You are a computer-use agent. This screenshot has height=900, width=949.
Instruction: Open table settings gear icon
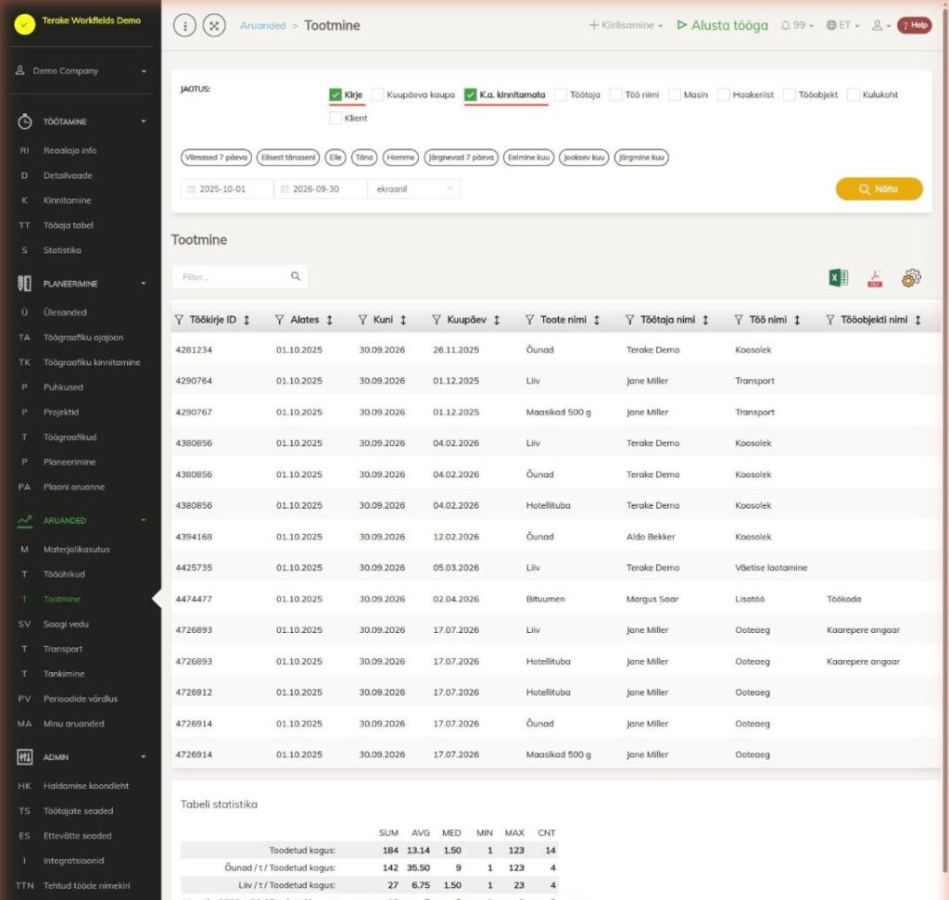click(x=911, y=278)
